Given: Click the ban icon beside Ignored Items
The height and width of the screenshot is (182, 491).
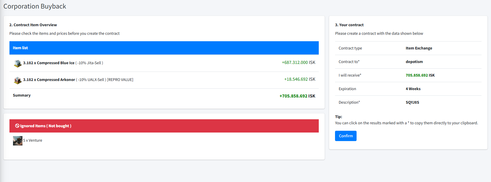Looking at the screenshot, I should click(17, 126).
